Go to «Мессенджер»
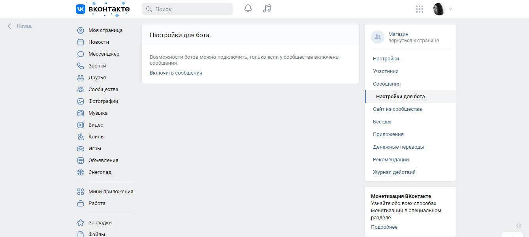This screenshot has width=529, height=237. (104, 54)
